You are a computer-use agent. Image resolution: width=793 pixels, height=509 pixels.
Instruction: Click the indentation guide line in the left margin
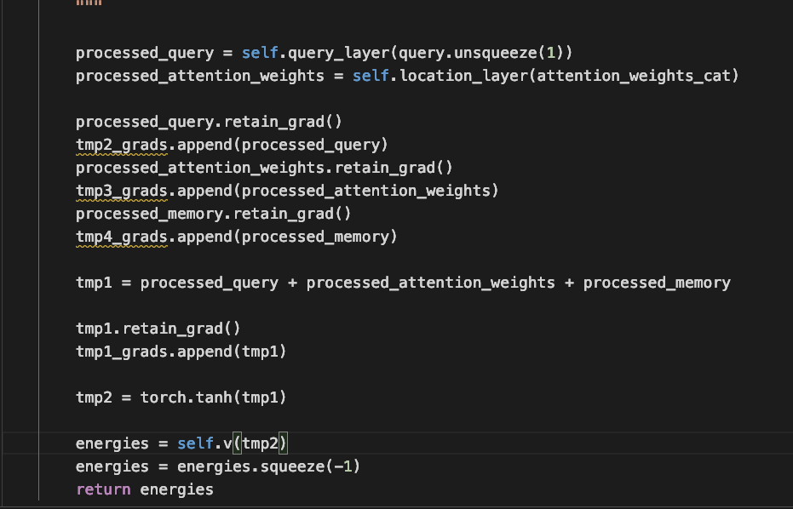pos(40,255)
